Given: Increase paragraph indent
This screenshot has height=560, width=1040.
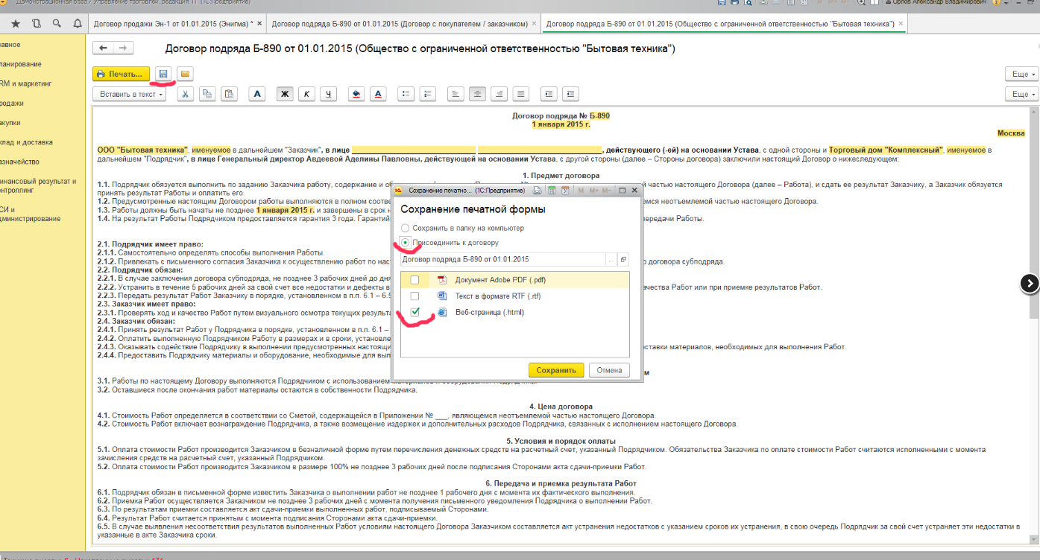Looking at the screenshot, I should pyautogui.click(x=549, y=94).
